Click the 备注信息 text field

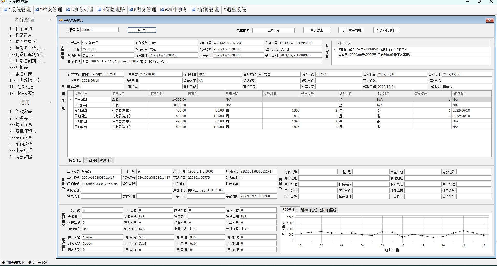coord(202,61)
